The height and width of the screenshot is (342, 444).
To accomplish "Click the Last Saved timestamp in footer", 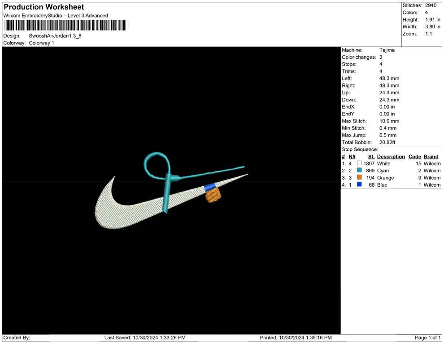I will click(144, 338).
